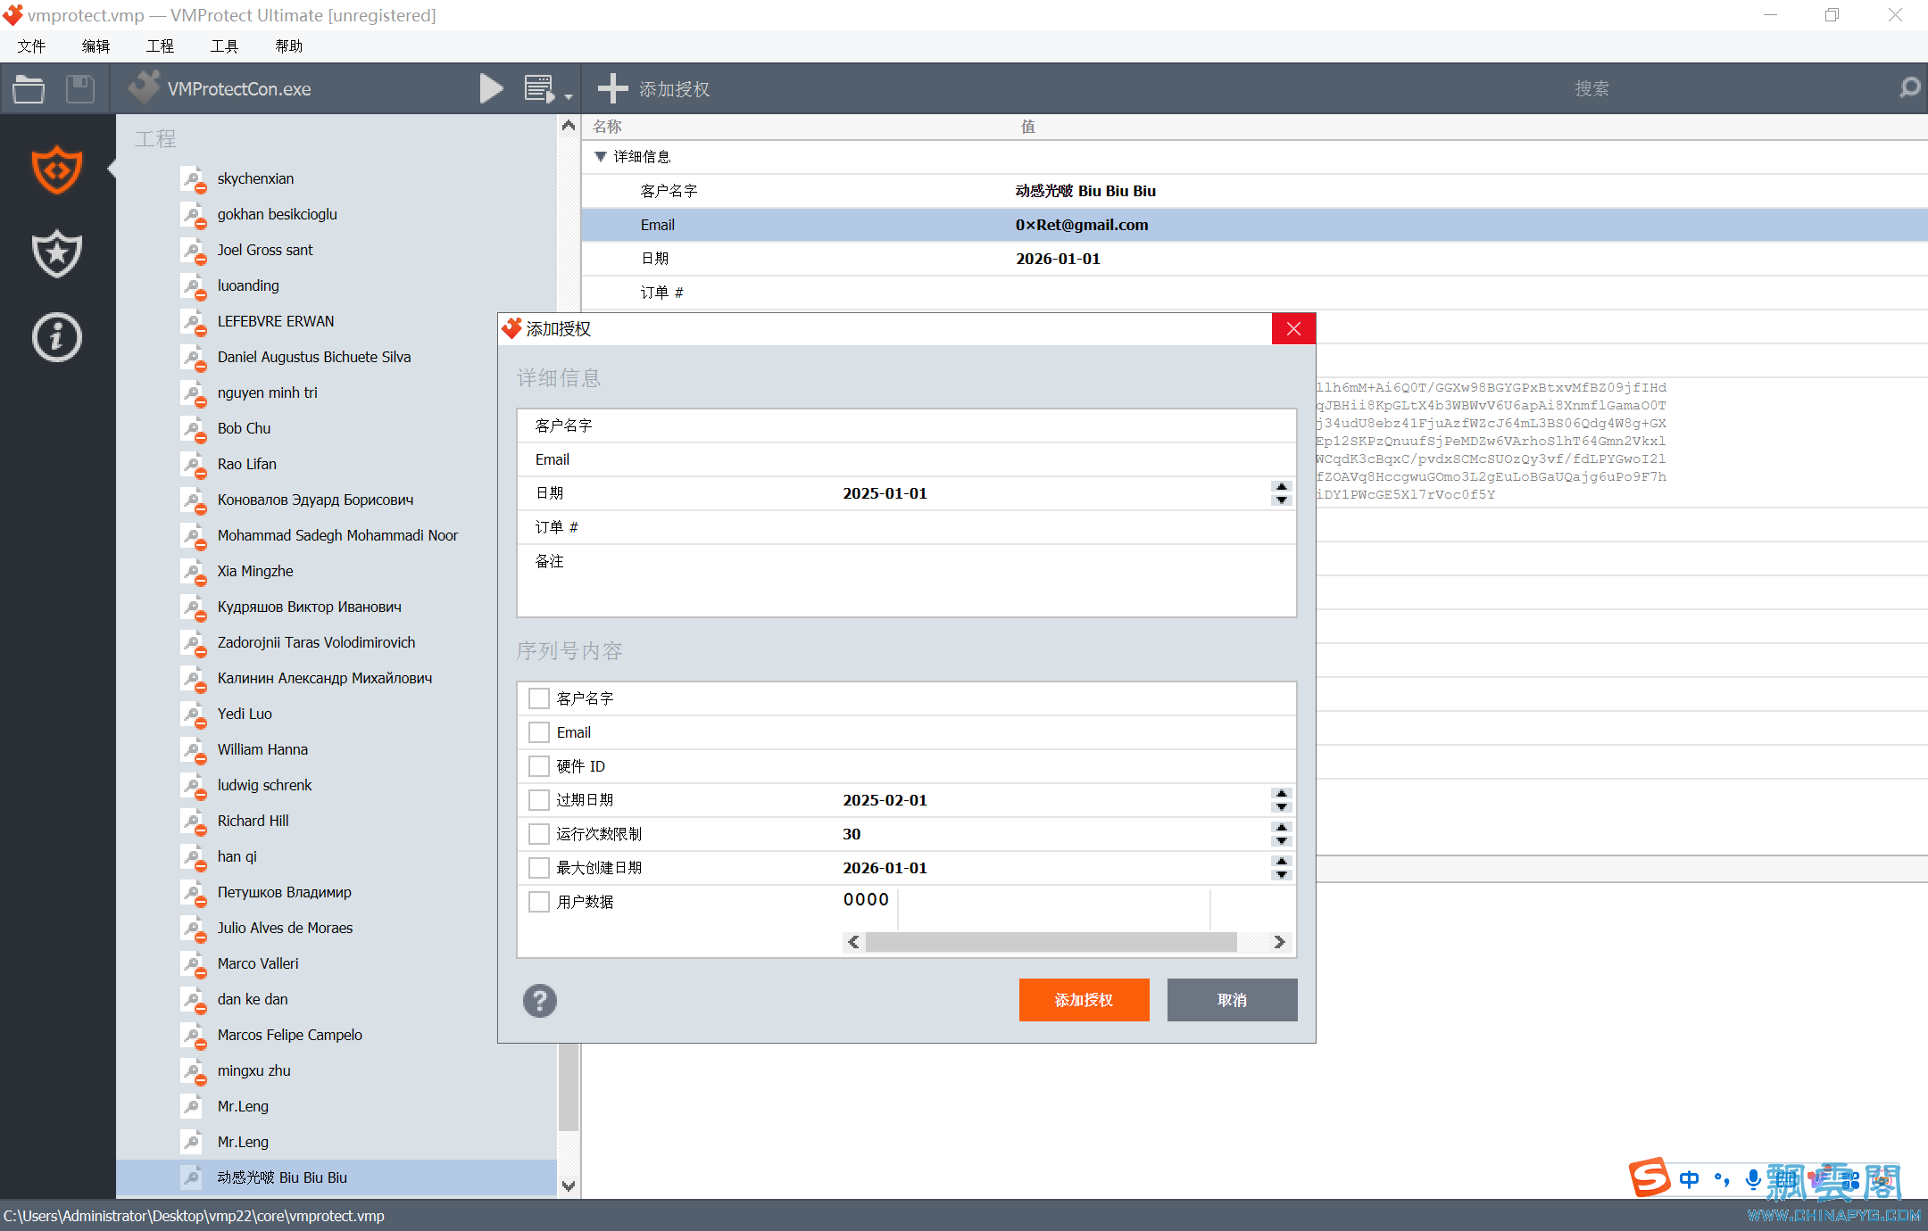Click the project tree scroll down arrow
Viewport: 1928px width, 1231px height.
pyautogui.click(x=569, y=1186)
